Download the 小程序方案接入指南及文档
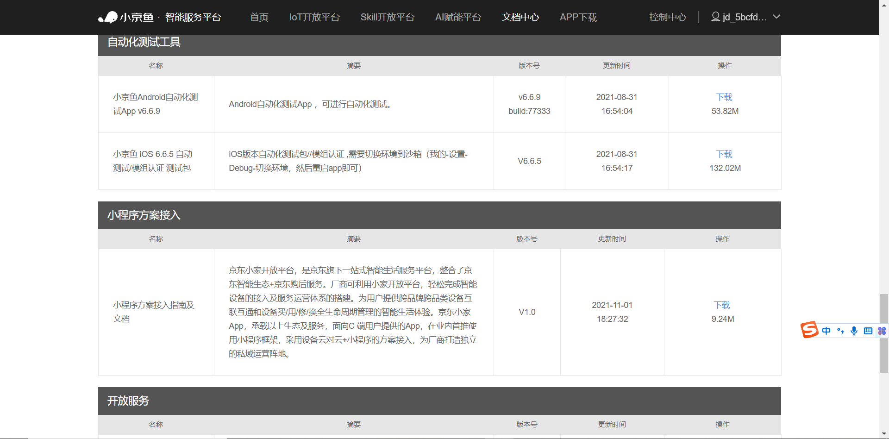This screenshot has height=439, width=889. click(722, 305)
